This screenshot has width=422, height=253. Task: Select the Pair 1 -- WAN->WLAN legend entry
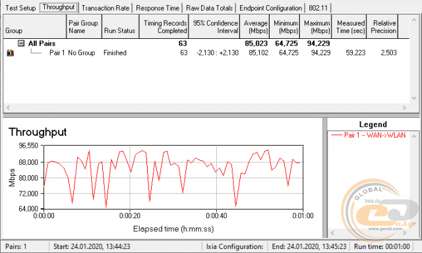tap(368, 135)
